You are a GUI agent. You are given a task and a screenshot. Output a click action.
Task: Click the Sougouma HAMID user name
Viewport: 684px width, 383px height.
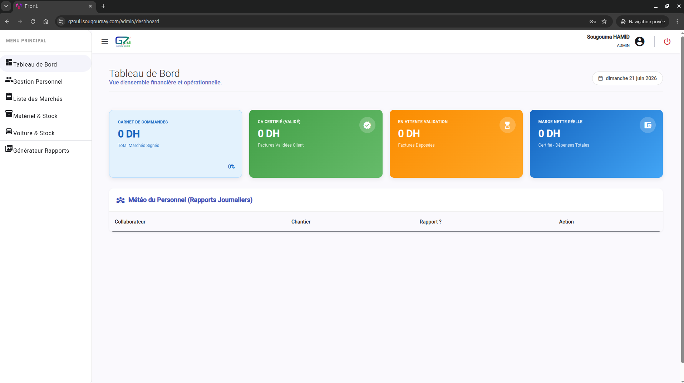coord(608,37)
